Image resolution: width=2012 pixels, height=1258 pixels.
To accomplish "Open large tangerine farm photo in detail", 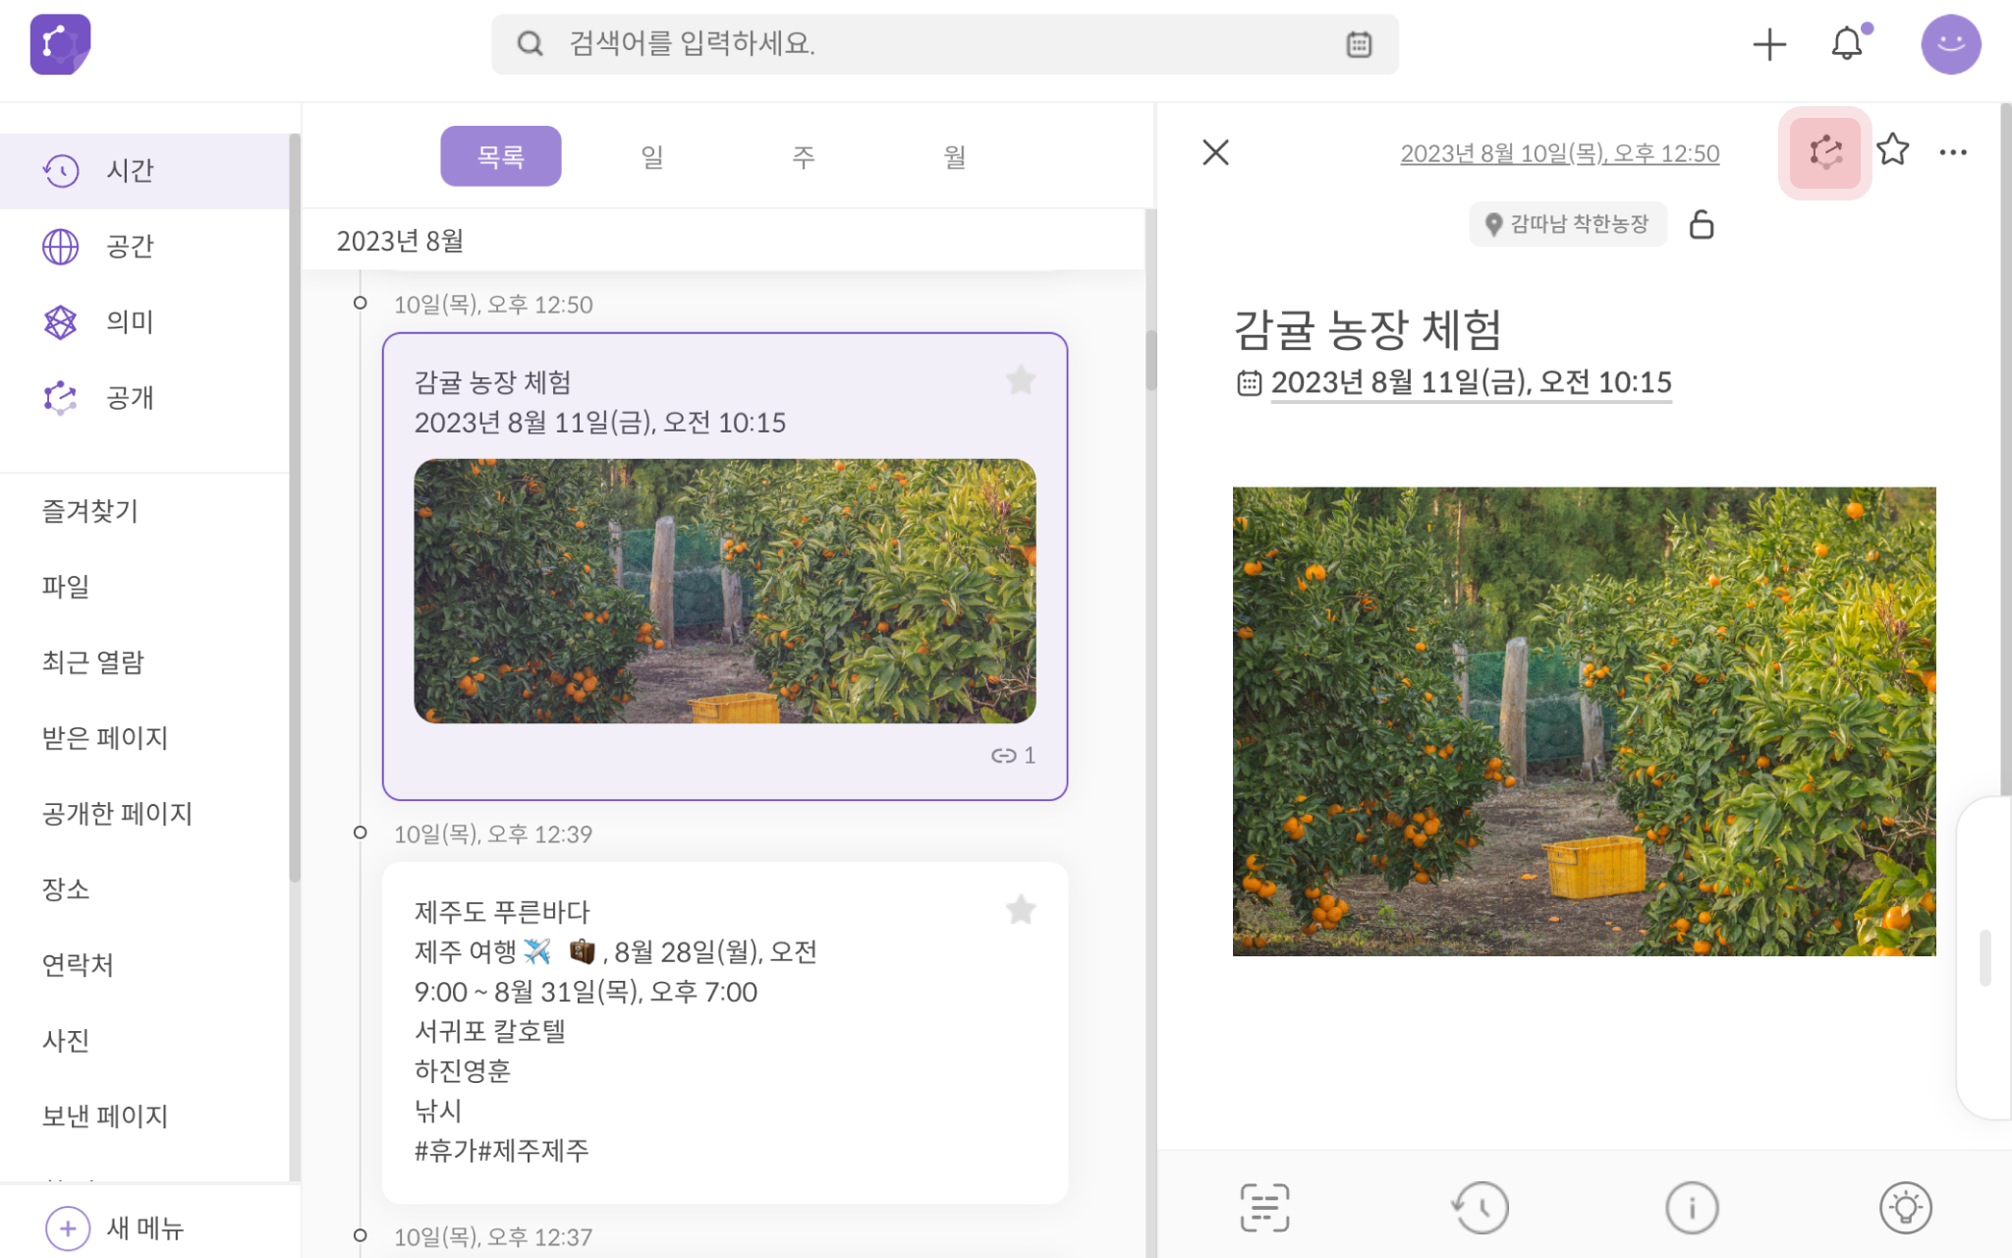I will (x=1584, y=721).
